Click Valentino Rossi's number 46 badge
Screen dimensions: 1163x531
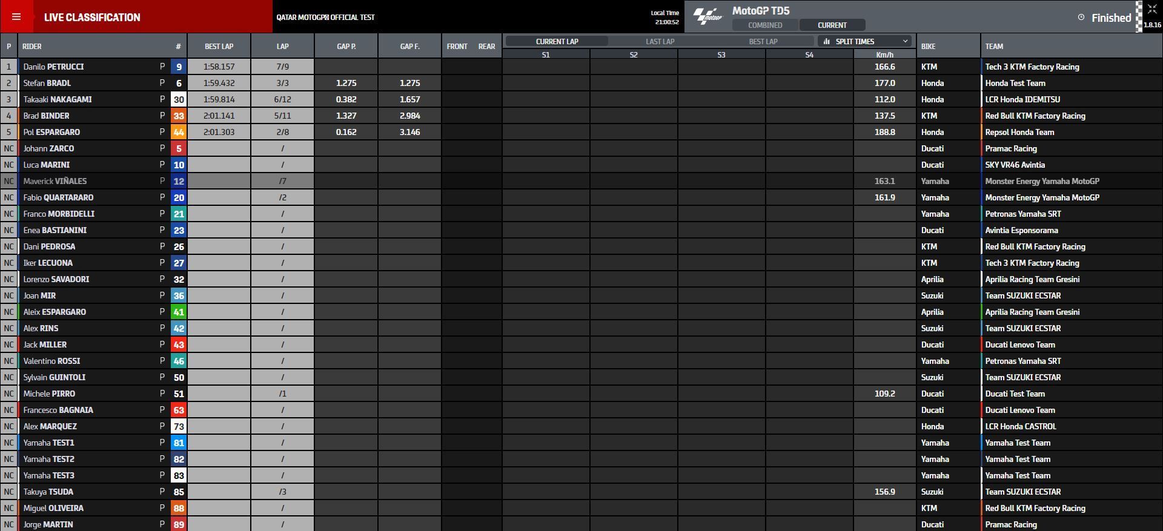179,361
